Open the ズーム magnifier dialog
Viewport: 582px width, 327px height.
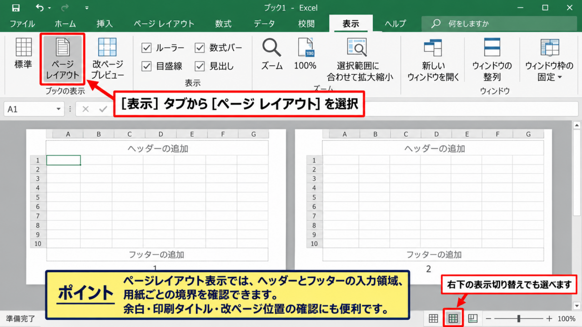[272, 54]
